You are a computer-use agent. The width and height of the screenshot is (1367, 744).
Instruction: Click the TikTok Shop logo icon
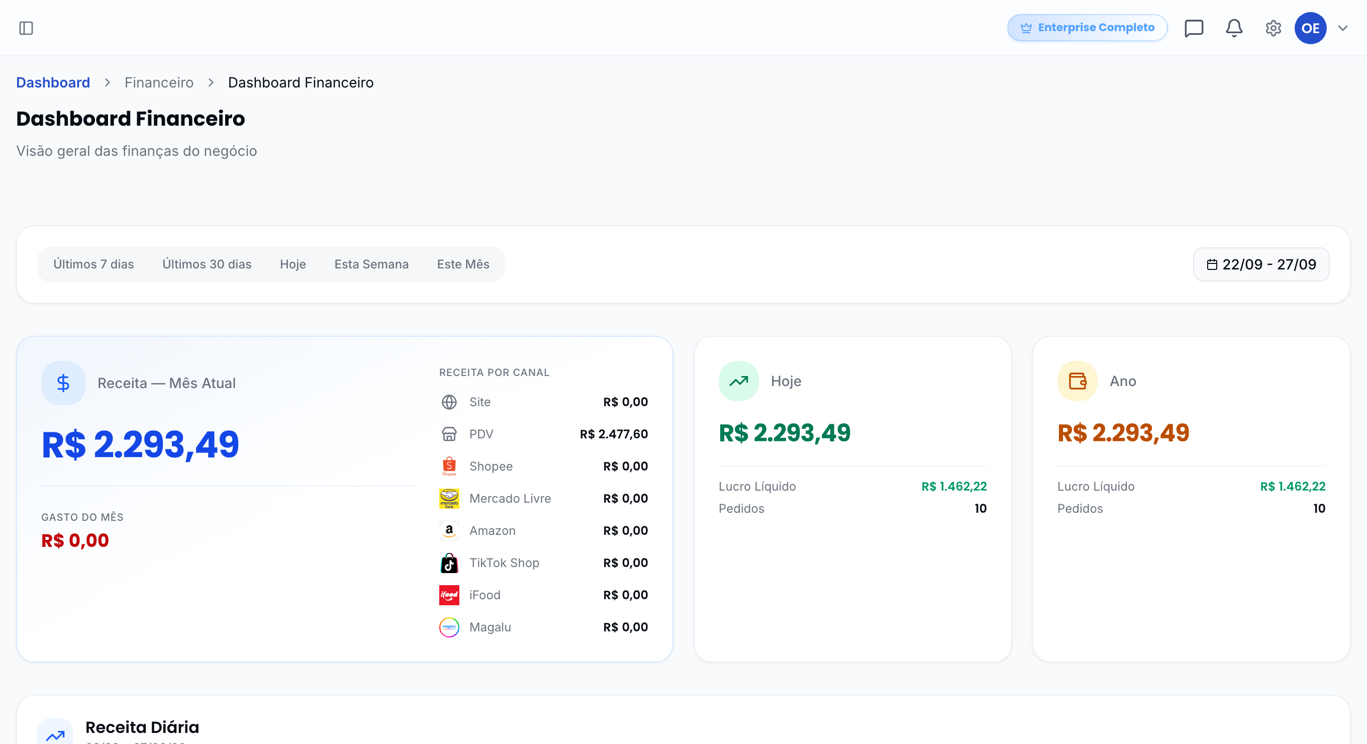(449, 563)
